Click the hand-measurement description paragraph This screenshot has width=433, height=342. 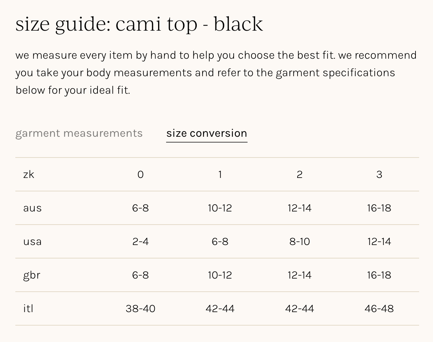(216, 73)
